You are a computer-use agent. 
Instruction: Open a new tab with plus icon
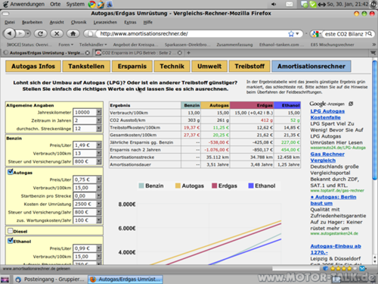188,53
